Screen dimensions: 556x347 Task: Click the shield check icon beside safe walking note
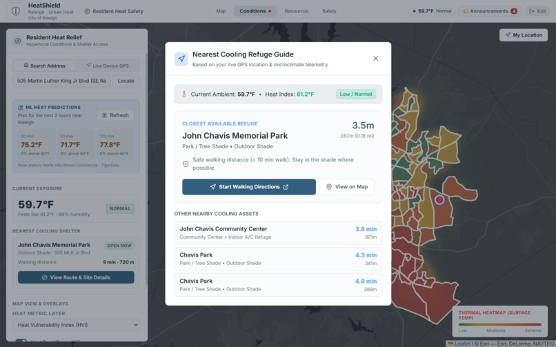click(x=186, y=163)
